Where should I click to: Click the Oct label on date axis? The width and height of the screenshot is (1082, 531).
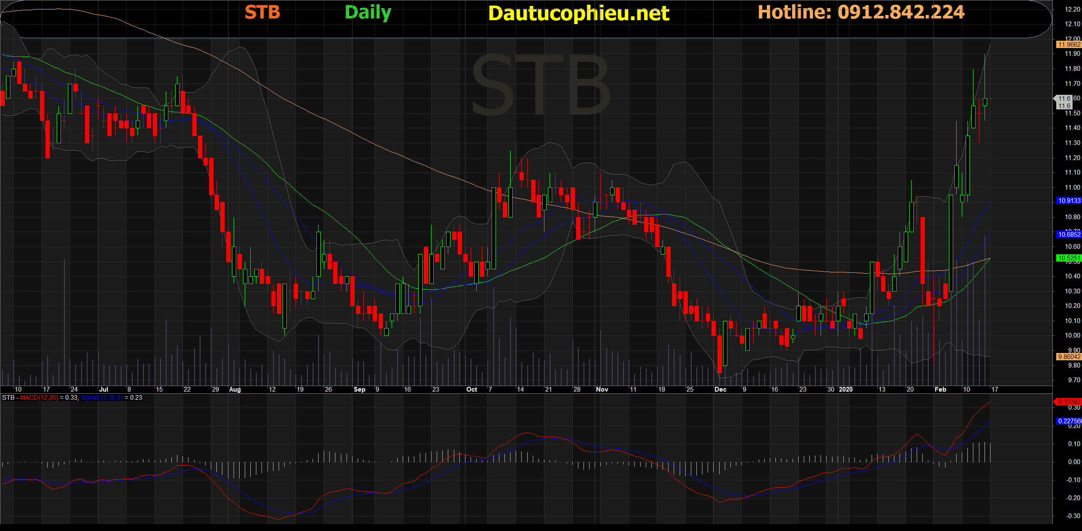tap(471, 389)
